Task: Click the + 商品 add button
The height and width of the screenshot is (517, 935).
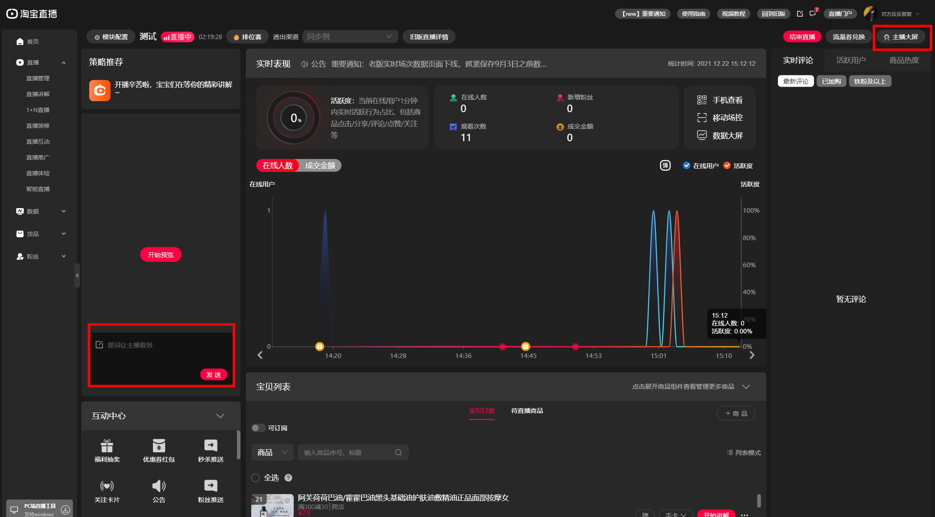Action: point(736,413)
